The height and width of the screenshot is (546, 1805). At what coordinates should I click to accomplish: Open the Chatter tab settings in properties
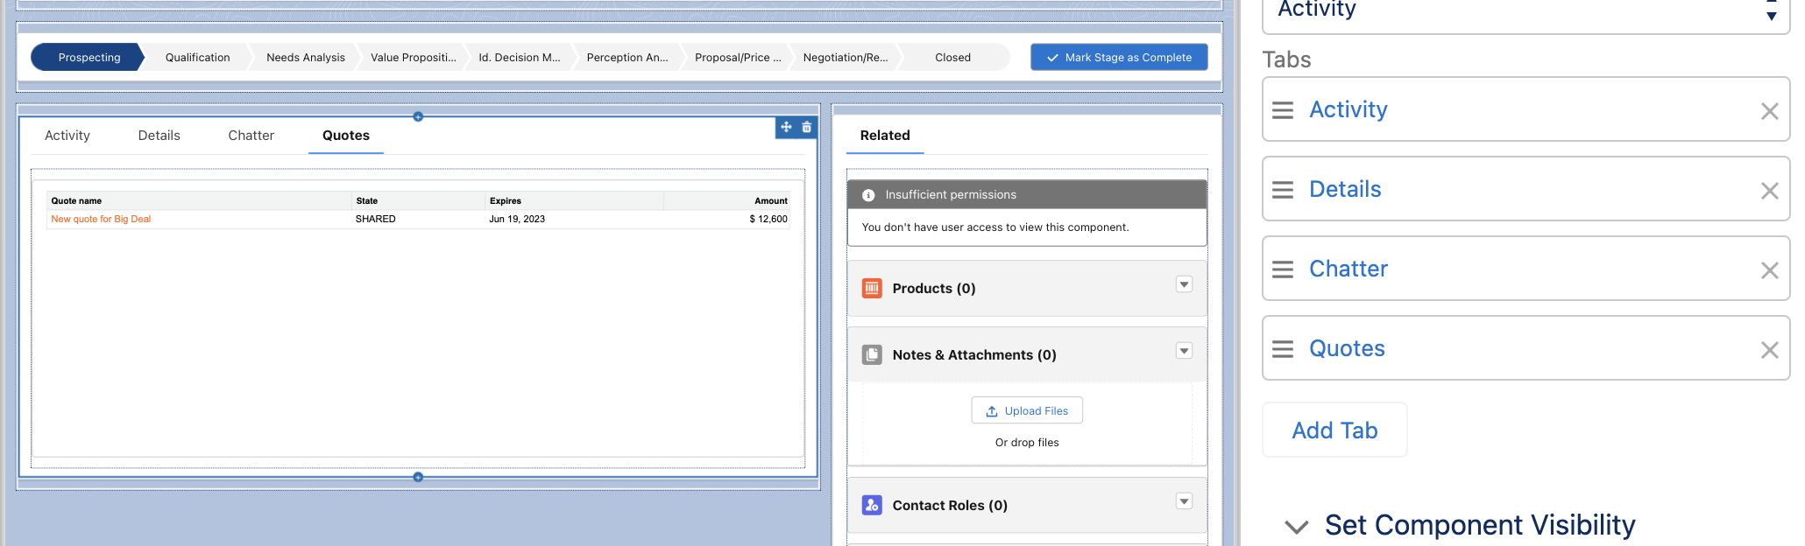coord(1348,269)
